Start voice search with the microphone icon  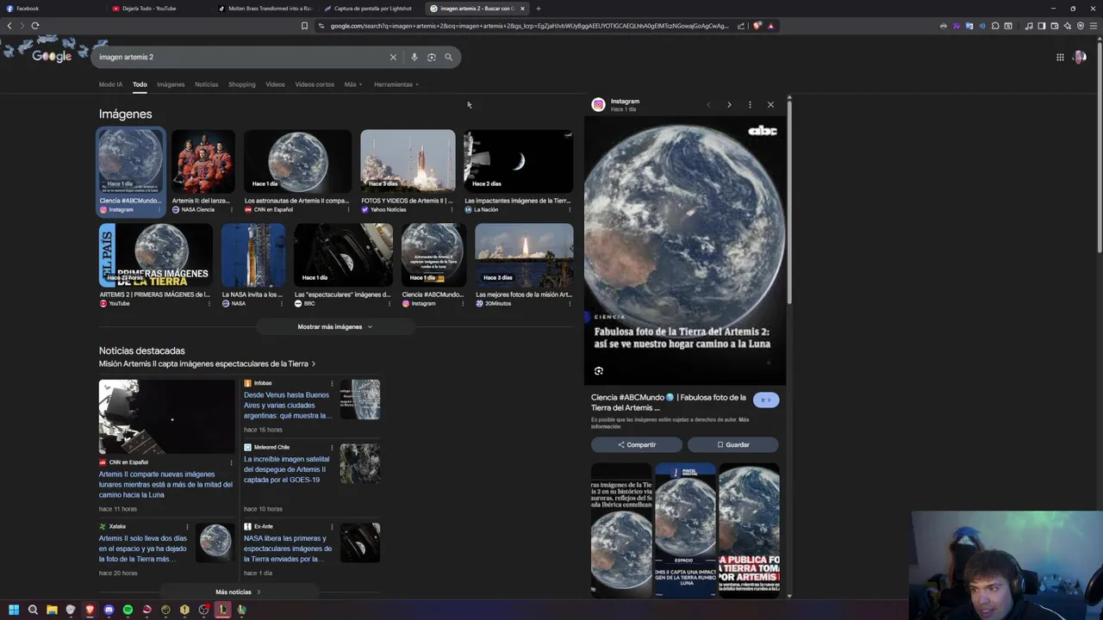point(414,57)
